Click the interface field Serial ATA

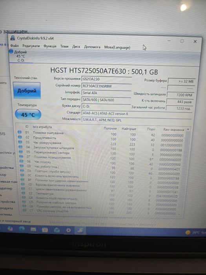pos(106,93)
